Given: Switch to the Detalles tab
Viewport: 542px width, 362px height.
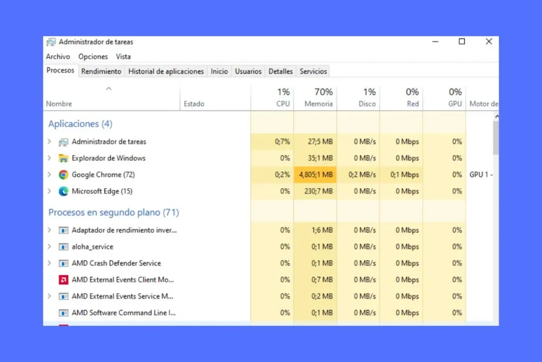Looking at the screenshot, I should tap(281, 72).
